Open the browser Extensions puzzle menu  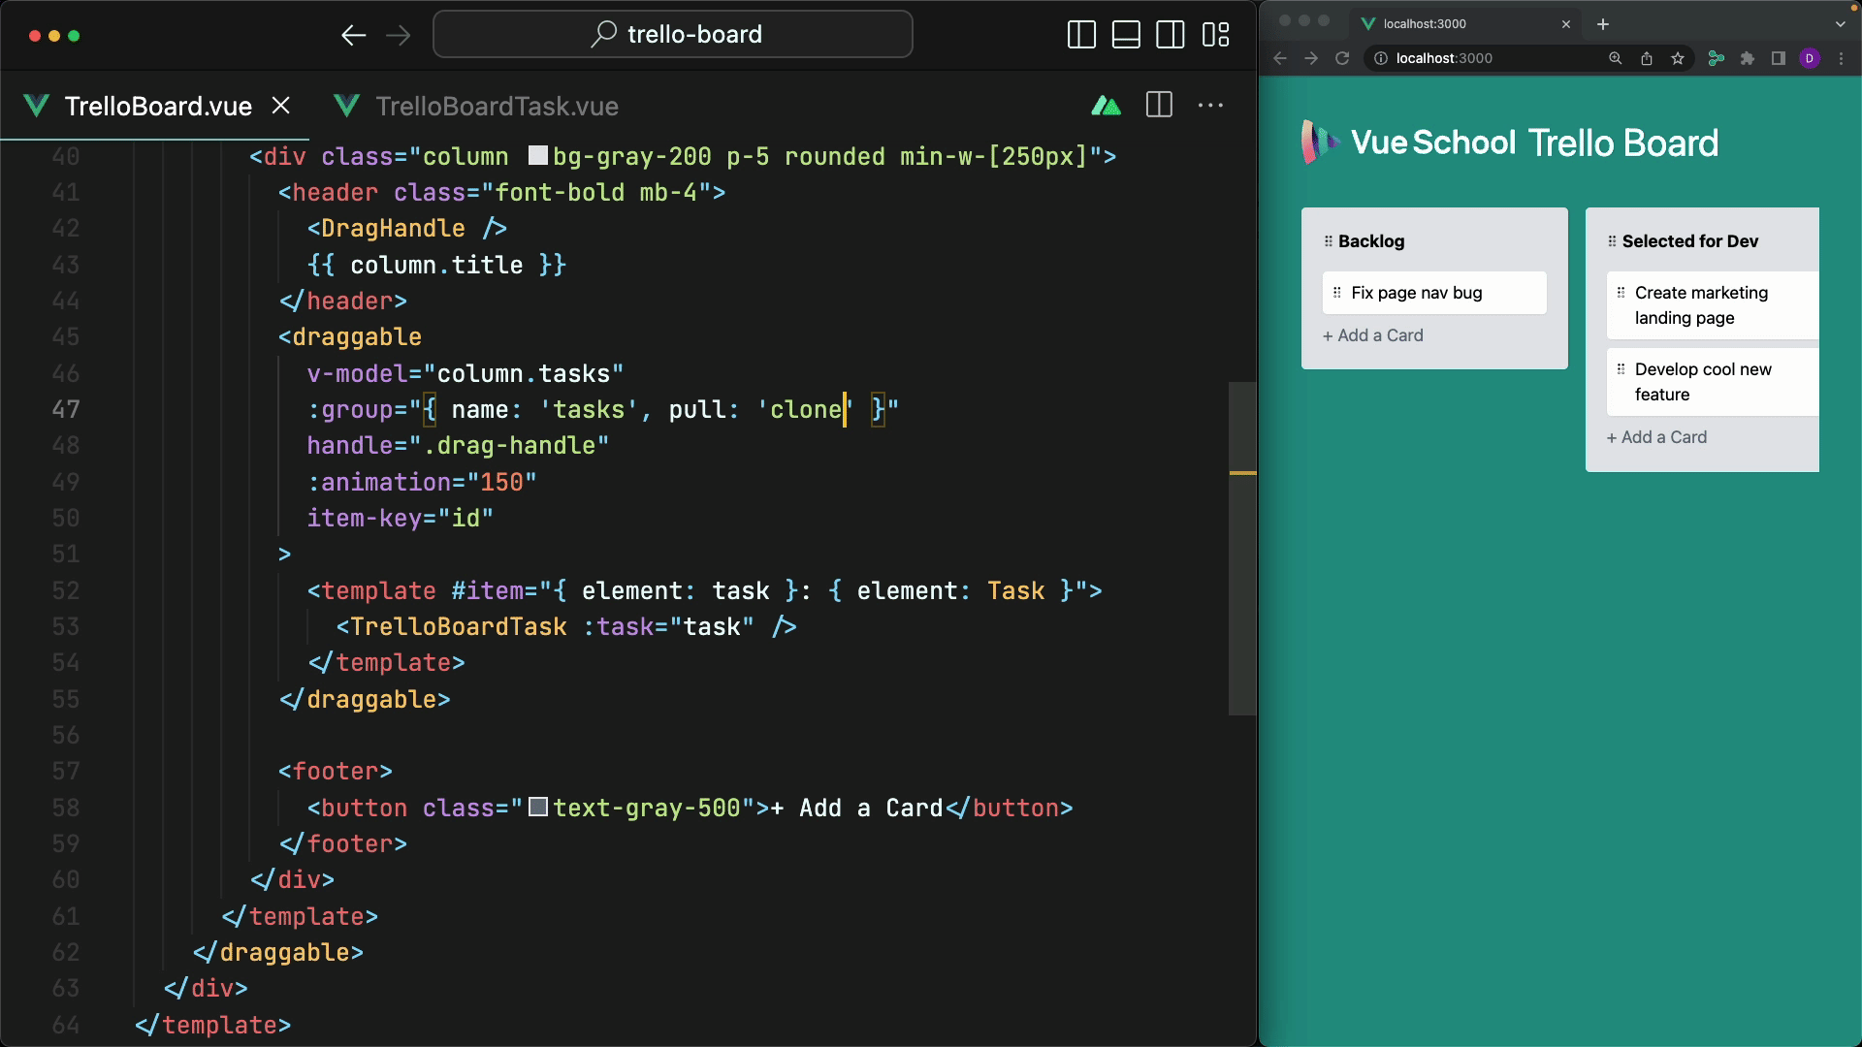1748,58
